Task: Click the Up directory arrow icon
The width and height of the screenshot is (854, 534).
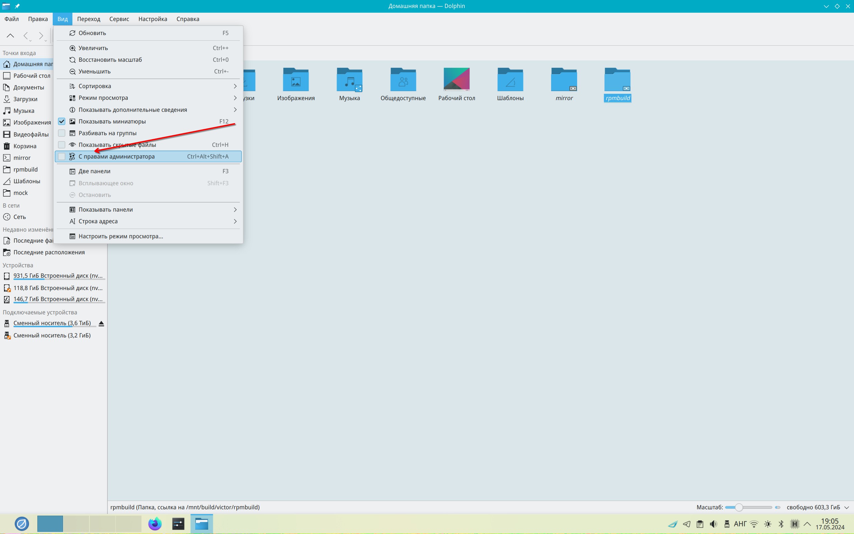Action: [x=10, y=35]
